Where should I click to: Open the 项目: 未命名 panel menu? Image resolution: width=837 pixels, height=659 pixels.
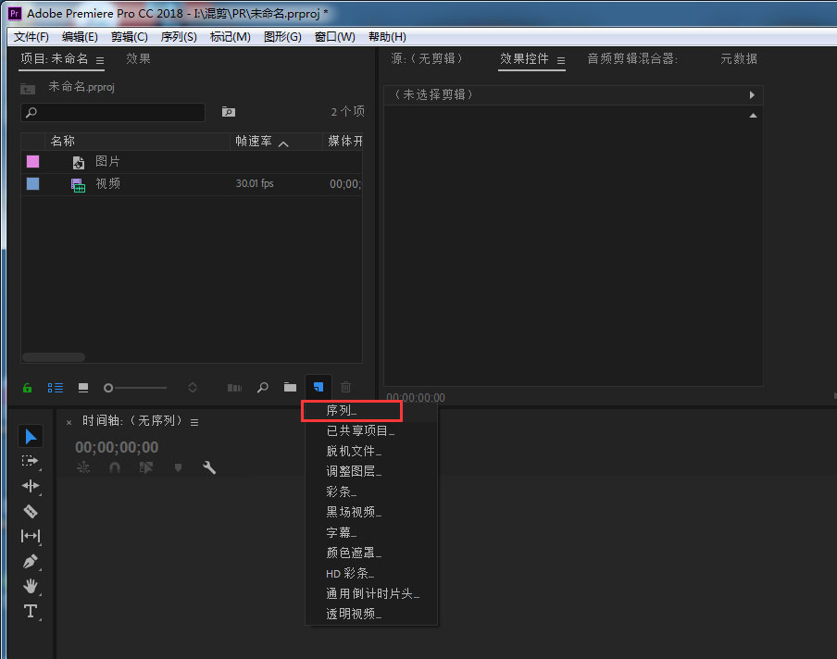(100, 60)
